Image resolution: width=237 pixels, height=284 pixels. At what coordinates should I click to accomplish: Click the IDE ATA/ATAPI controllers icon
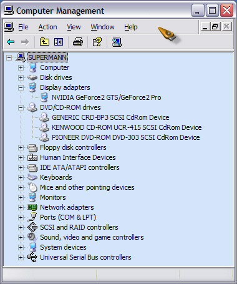click(x=32, y=167)
